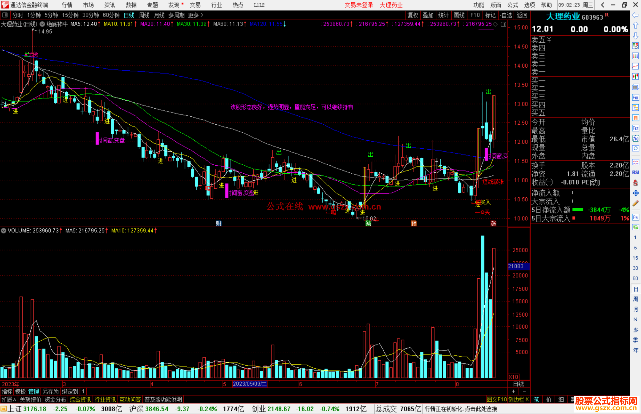Screen dimensions: 641x414
Task: Toggle the 绝底神牛 indicator circle button
Action: [42, 24]
